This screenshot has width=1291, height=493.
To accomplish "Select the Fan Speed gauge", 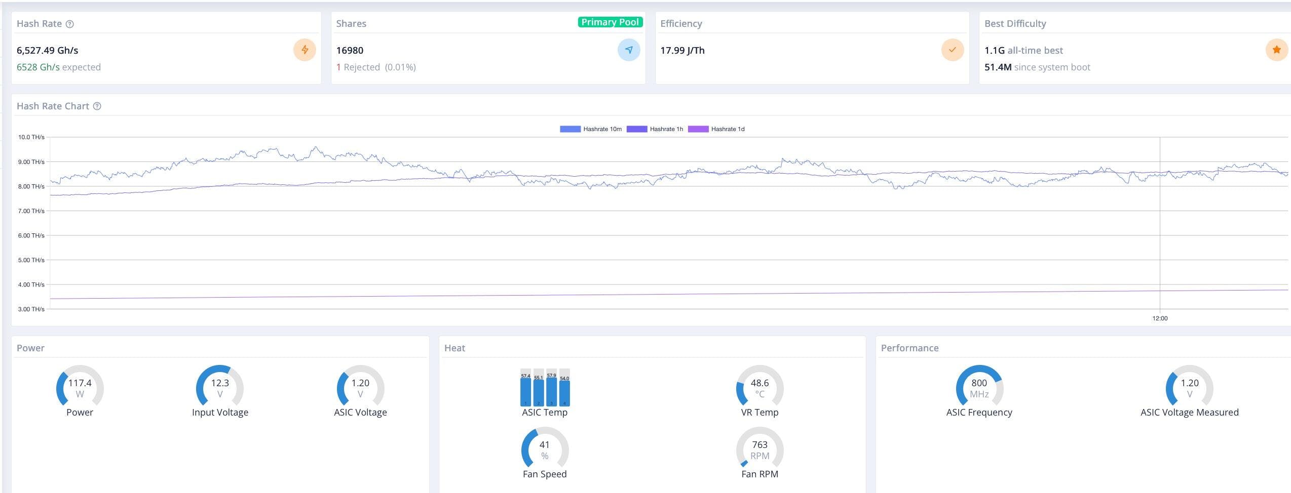I will pyautogui.click(x=545, y=449).
